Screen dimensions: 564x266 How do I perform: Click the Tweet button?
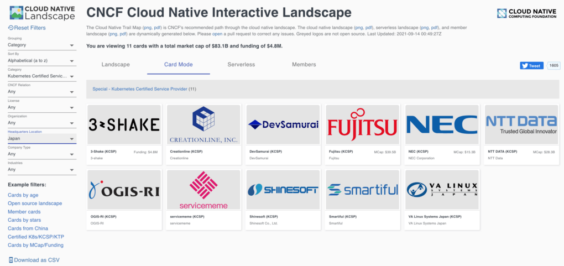coord(531,65)
